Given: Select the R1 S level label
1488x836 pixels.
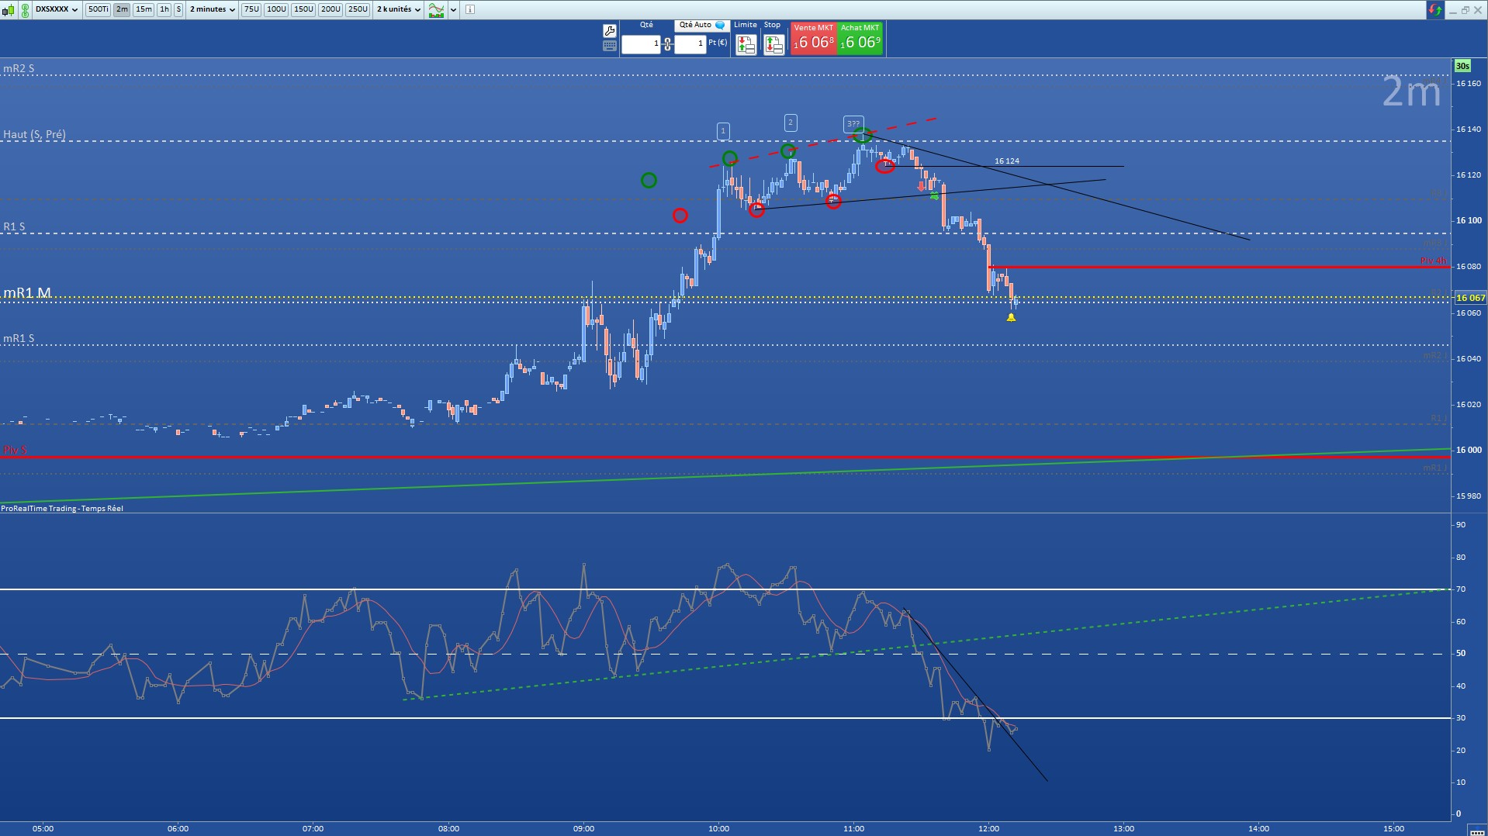Looking at the screenshot, I should [14, 226].
